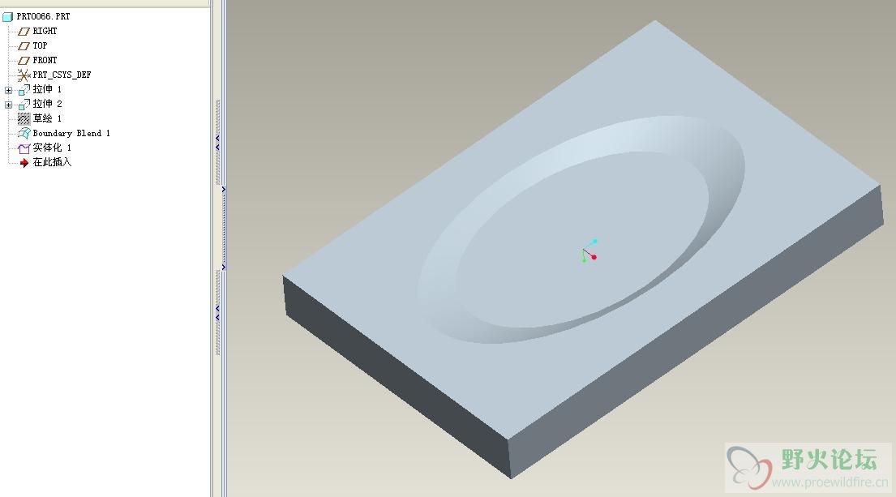Image resolution: width=896 pixels, height=497 pixels.
Task: Click the FRONT datum plane icon
Action: tap(24, 60)
